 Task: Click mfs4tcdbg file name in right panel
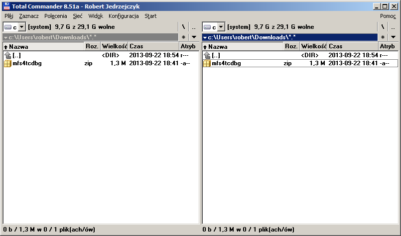pos(226,63)
